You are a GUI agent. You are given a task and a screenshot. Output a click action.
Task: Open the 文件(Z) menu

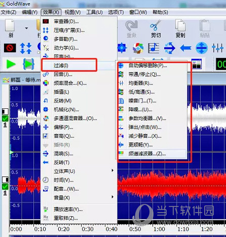point(9,12)
